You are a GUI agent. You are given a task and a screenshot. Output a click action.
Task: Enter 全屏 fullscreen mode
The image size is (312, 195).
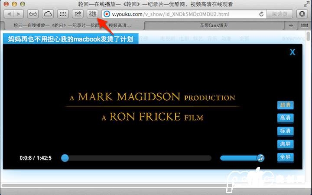tap(285, 157)
